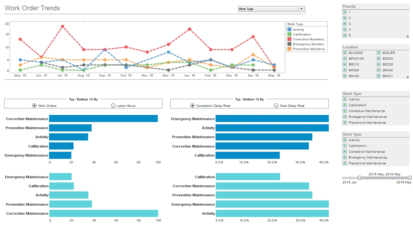
Task: Select the Start Delay Rate radio button
Action: (x=277, y=105)
